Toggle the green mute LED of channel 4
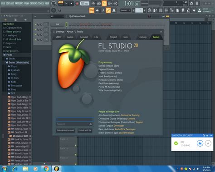 [35, 39]
